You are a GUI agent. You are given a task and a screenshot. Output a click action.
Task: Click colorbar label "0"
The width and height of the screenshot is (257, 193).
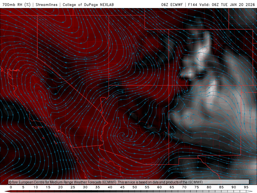click(11, 187)
